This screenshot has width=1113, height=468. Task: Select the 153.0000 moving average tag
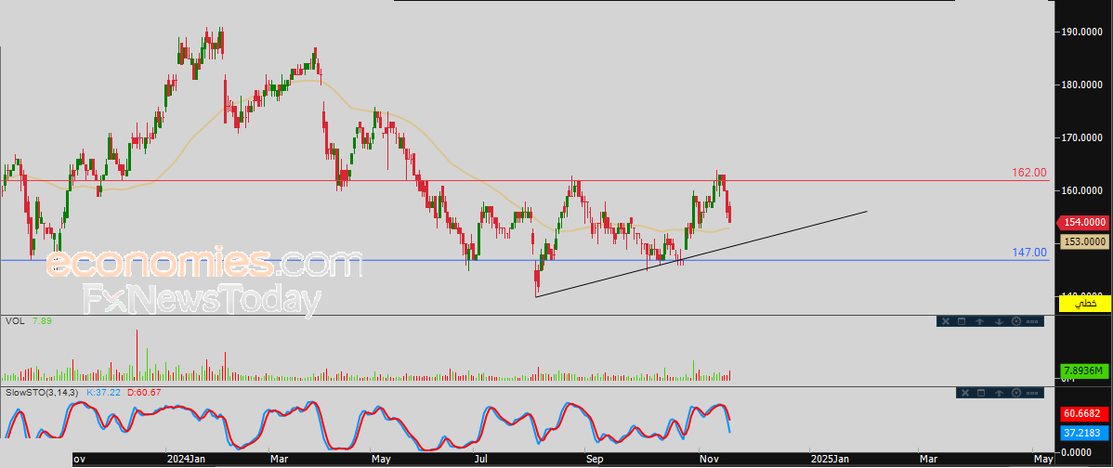tap(1084, 241)
